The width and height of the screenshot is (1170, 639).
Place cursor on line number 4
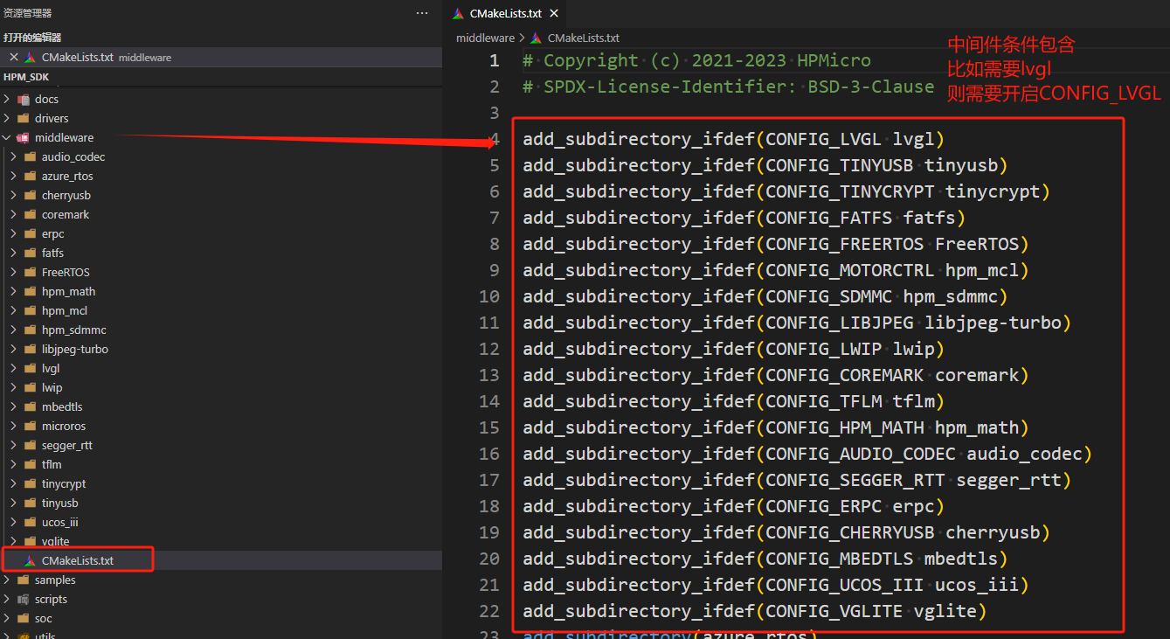[x=495, y=139]
